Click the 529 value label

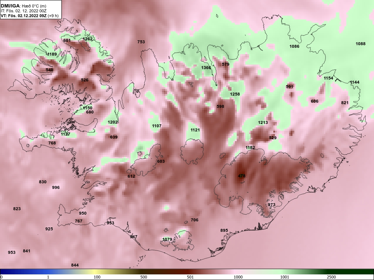coord(273,138)
